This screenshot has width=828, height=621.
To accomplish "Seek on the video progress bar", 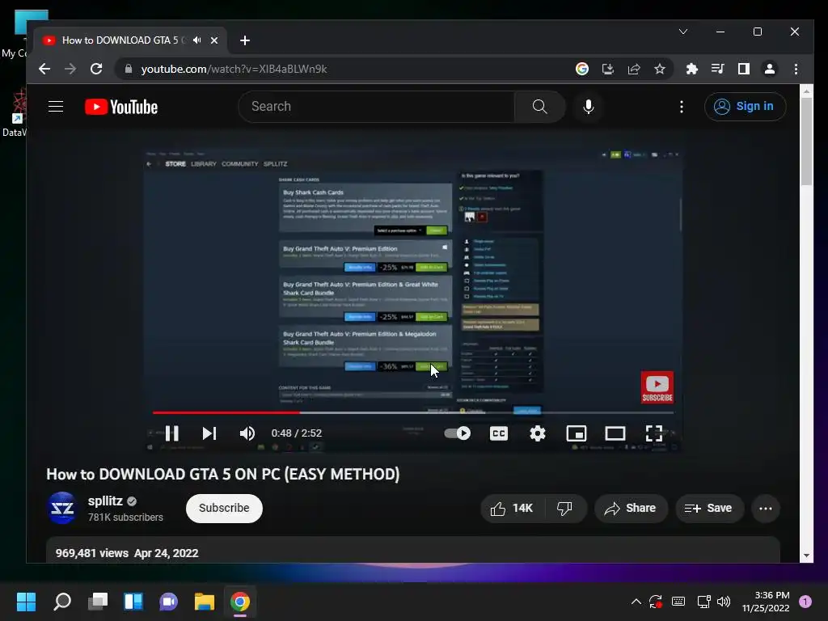I will 413,412.
